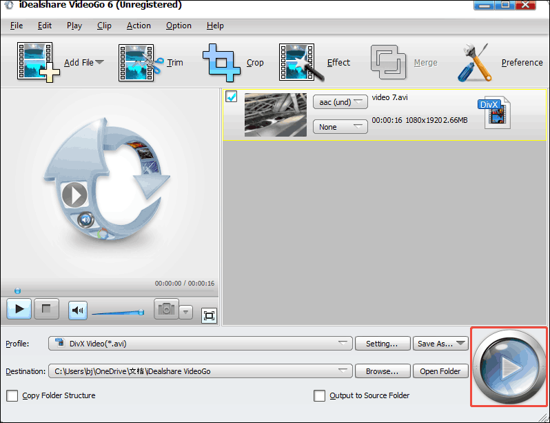The height and width of the screenshot is (423, 550).
Task: Toggle full screen preview
Action: tap(210, 315)
